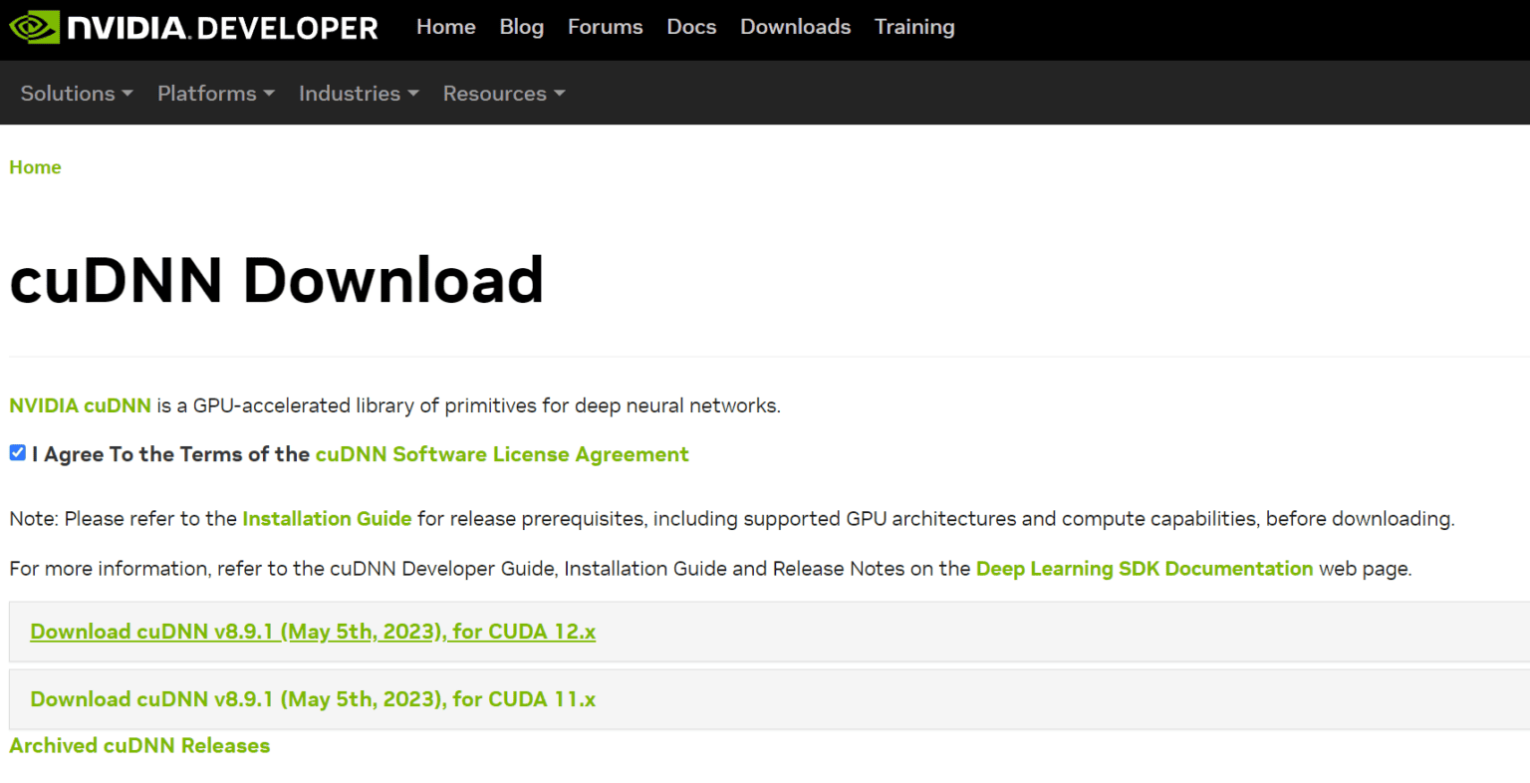Select the Home breadcrumb link

(35, 167)
